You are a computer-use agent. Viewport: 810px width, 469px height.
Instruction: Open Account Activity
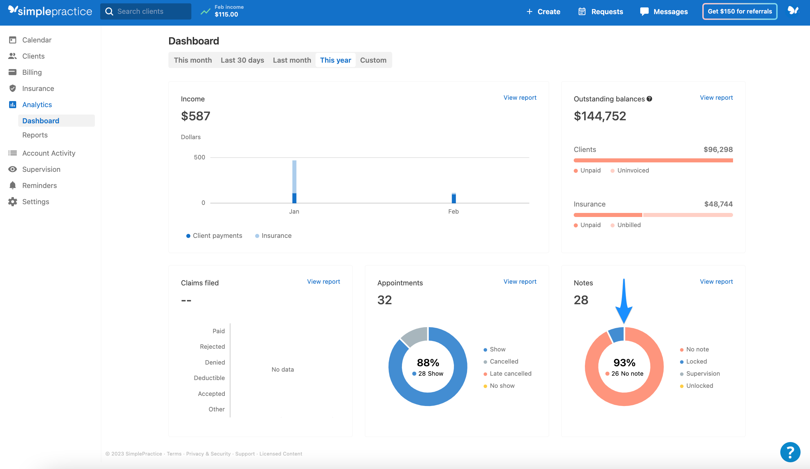[49, 153]
